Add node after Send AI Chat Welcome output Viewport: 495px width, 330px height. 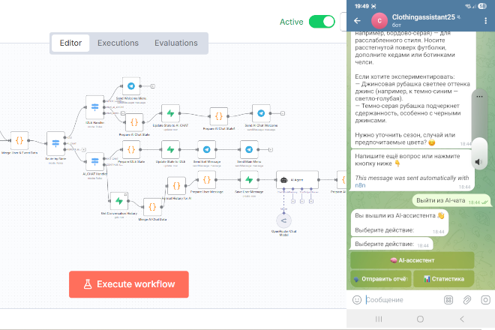tap(283, 113)
